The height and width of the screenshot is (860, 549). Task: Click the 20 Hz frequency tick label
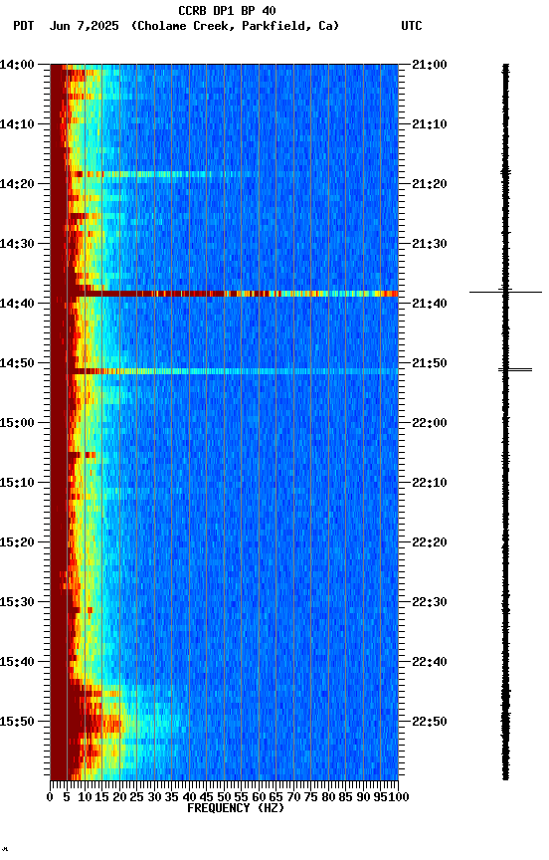click(x=119, y=797)
